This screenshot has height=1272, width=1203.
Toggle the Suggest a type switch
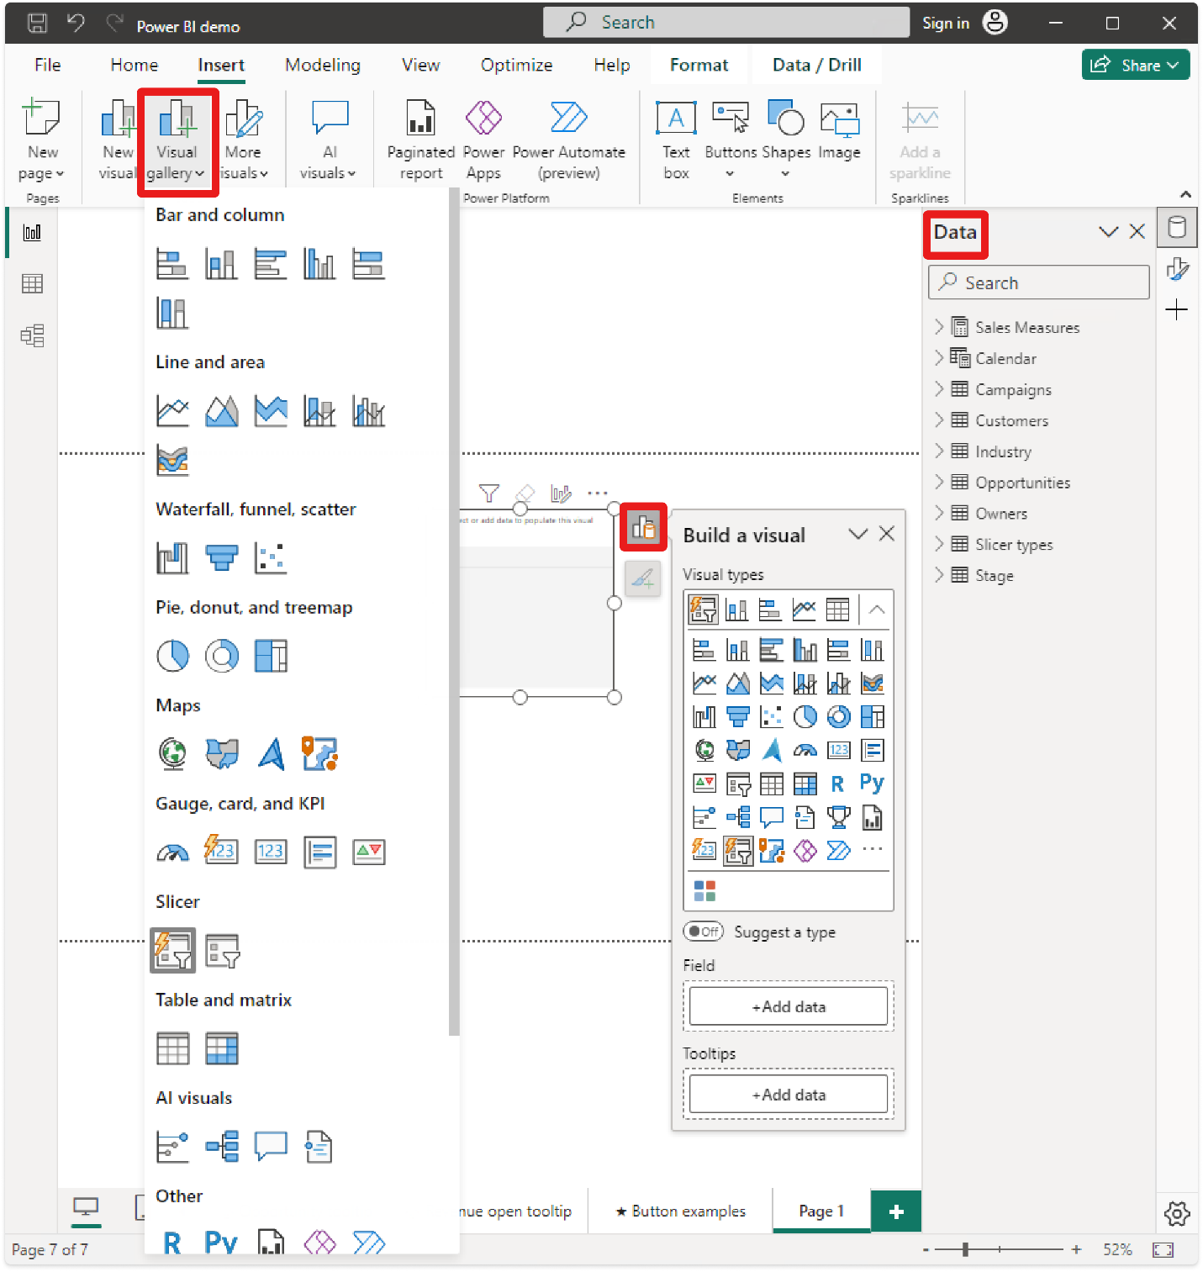click(704, 932)
